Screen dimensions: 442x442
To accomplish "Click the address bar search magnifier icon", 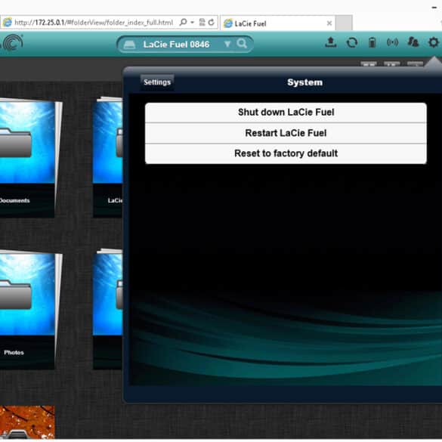I will (183, 22).
